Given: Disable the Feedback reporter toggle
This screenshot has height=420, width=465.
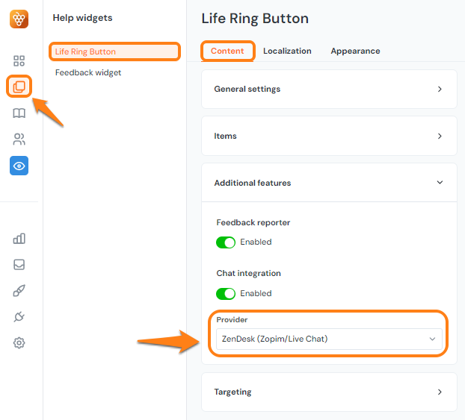Looking at the screenshot, I should click(226, 242).
